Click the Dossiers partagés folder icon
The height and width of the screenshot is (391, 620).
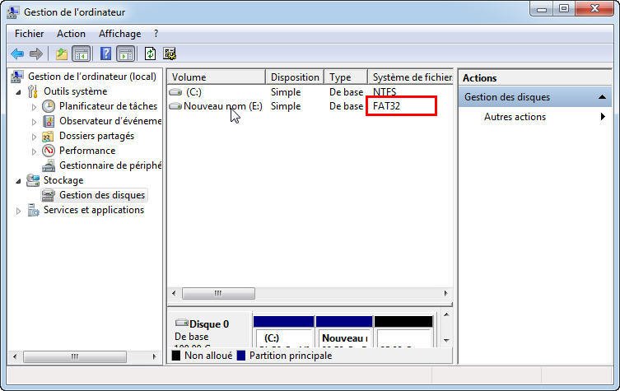pyautogui.click(x=48, y=137)
